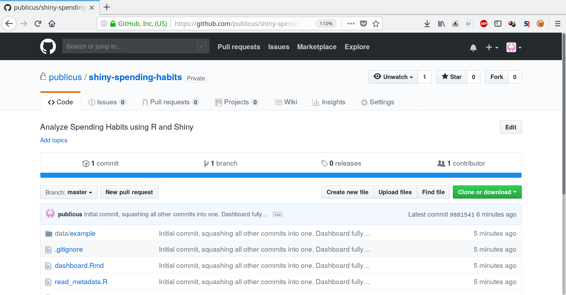Open the Adblock Plus extension icon
Screen dimensions: 566x295
483,24
